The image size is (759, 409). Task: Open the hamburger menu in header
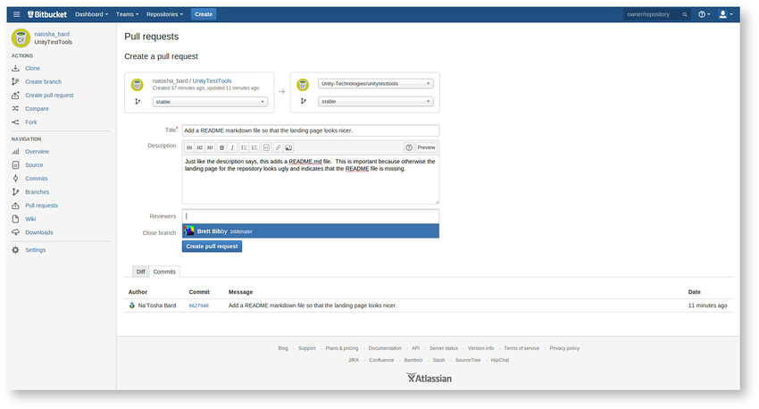pos(16,14)
